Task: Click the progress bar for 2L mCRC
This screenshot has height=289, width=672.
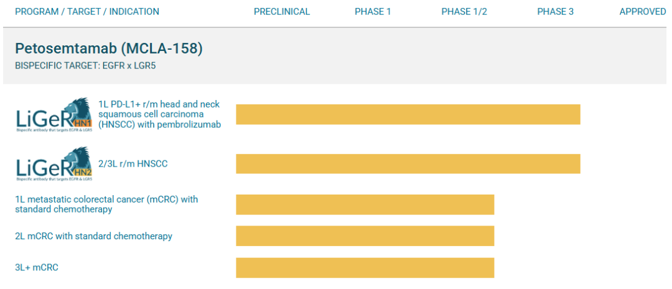Action: (365, 236)
